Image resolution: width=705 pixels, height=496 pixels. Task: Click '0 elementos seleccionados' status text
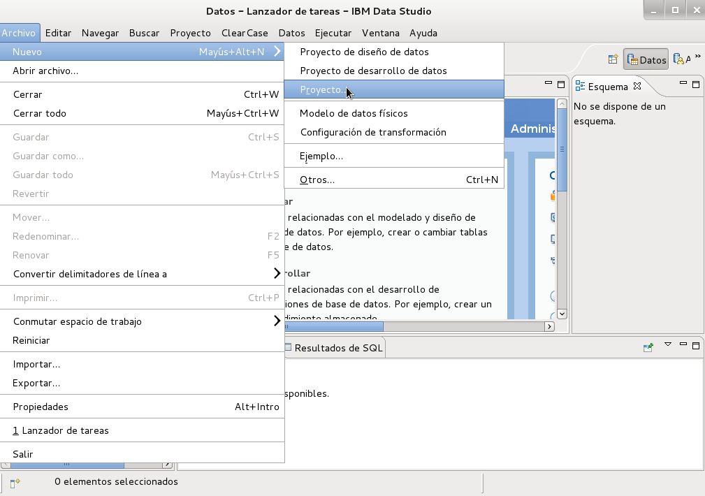[116, 481]
